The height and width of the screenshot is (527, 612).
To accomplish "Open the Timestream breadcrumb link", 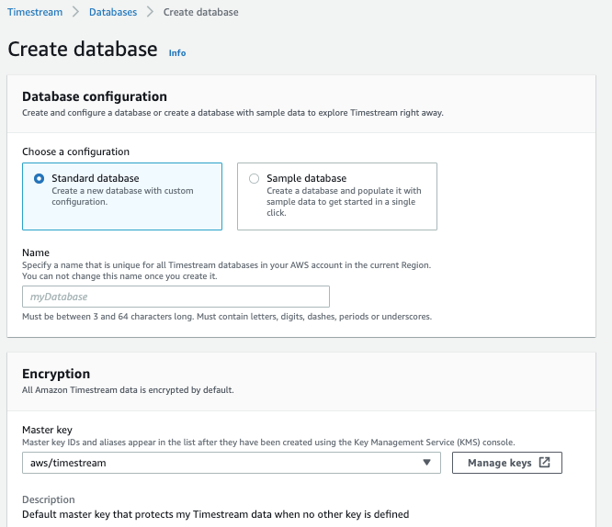I will click(x=35, y=12).
